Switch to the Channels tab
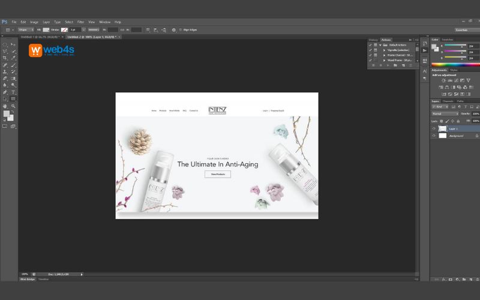Image resolution: width=480 pixels, height=300 pixels. pos(448,101)
